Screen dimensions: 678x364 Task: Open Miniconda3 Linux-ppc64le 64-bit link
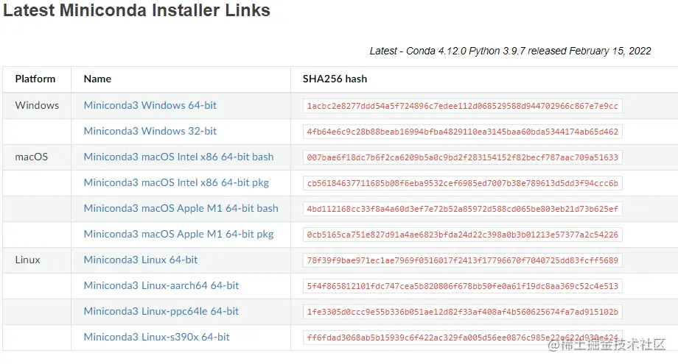click(x=161, y=311)
